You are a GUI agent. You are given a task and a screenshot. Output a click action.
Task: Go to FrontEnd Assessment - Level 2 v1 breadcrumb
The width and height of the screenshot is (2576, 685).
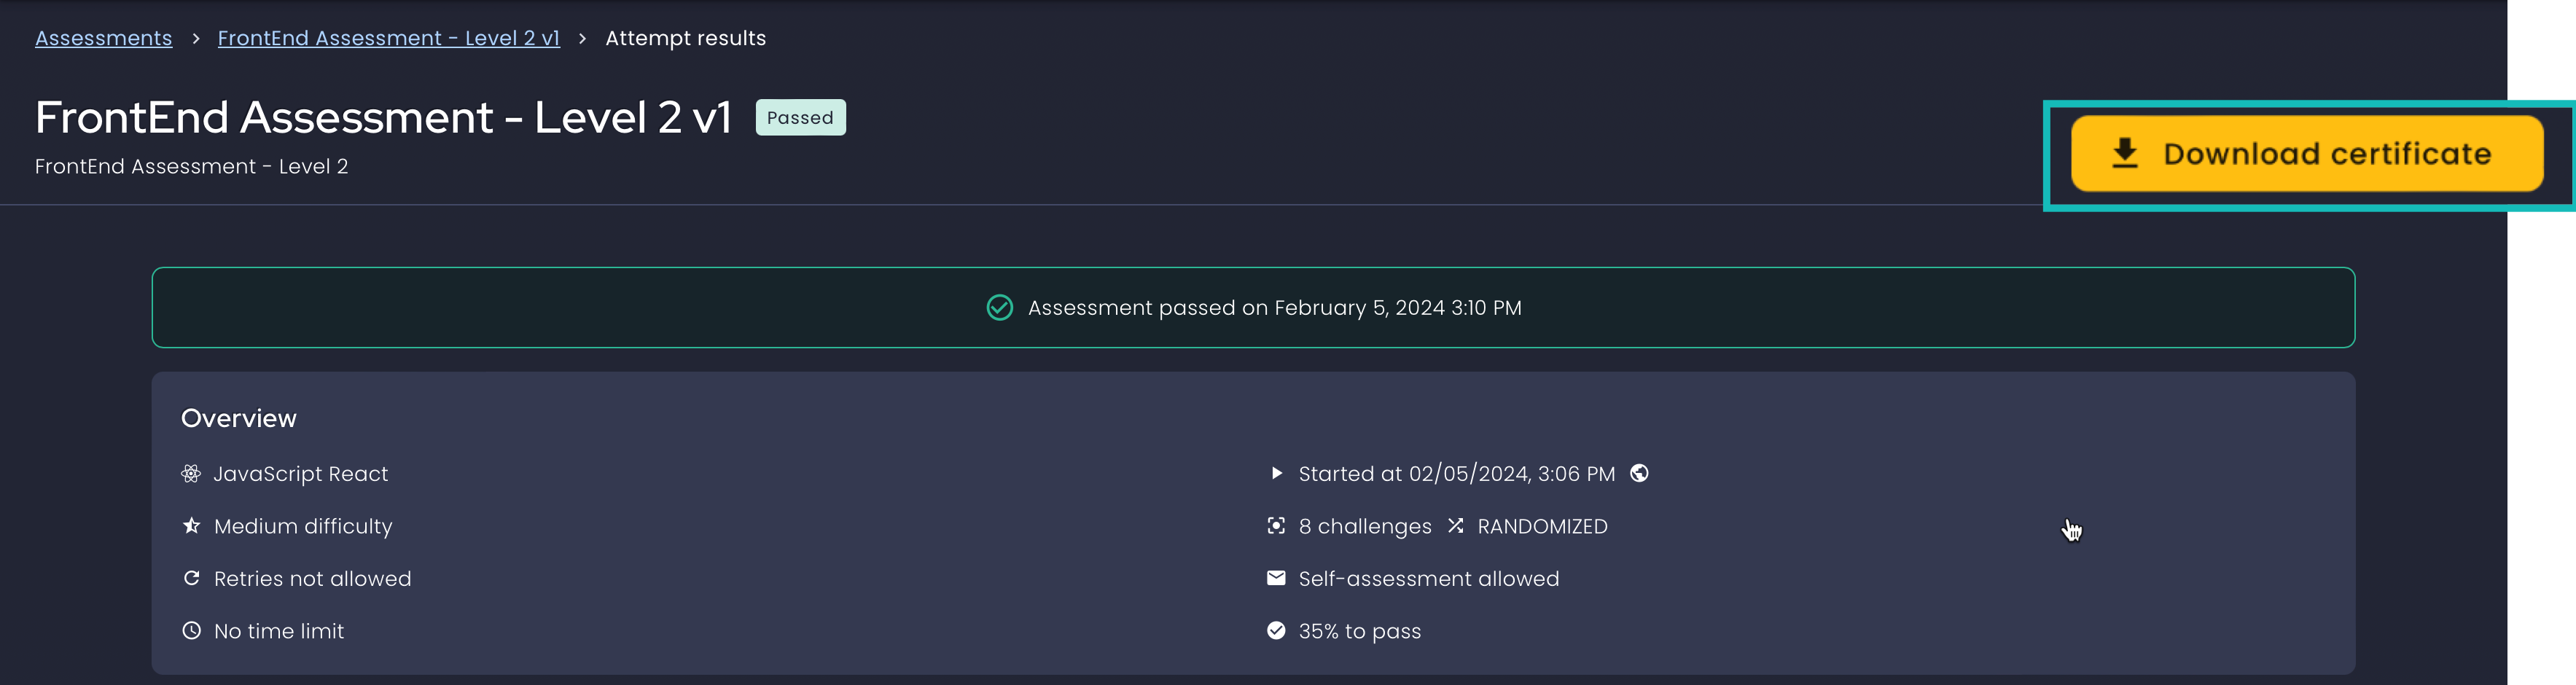tap(388, 38)
